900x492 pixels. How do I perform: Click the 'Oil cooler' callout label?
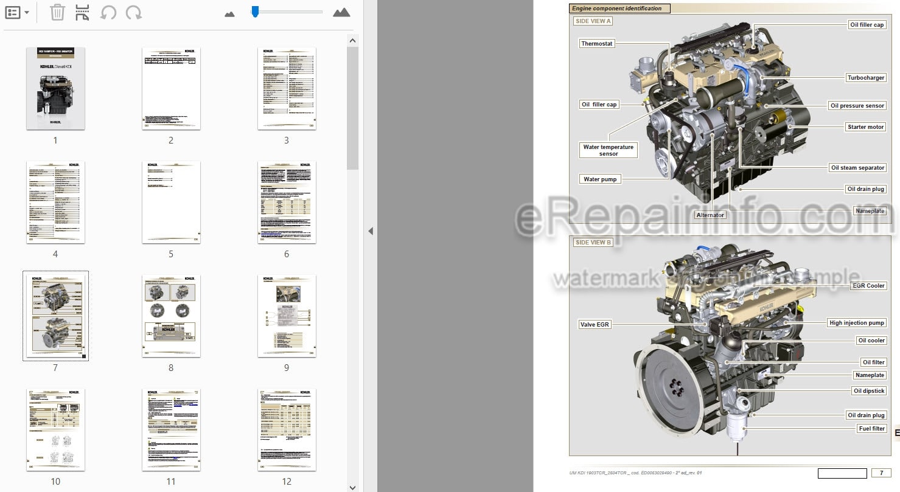coord(871,341)
